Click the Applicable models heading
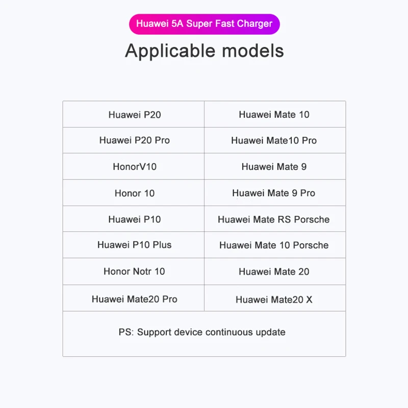This screenshot has height=408, width=408. click(204, 51)
